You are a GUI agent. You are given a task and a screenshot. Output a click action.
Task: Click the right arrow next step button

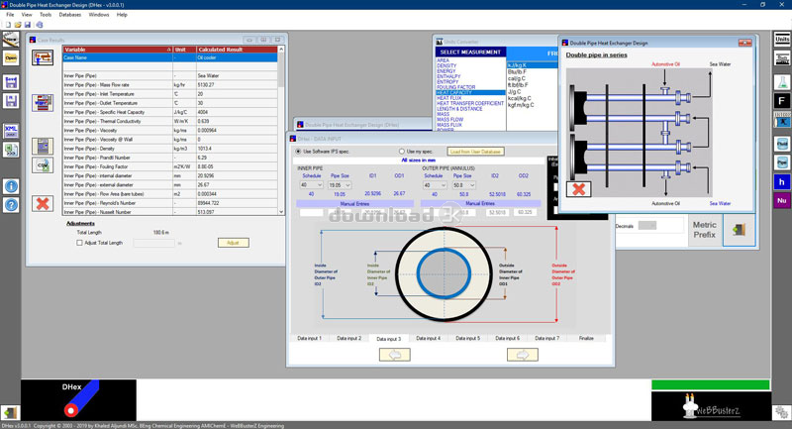tap(523, 355)
